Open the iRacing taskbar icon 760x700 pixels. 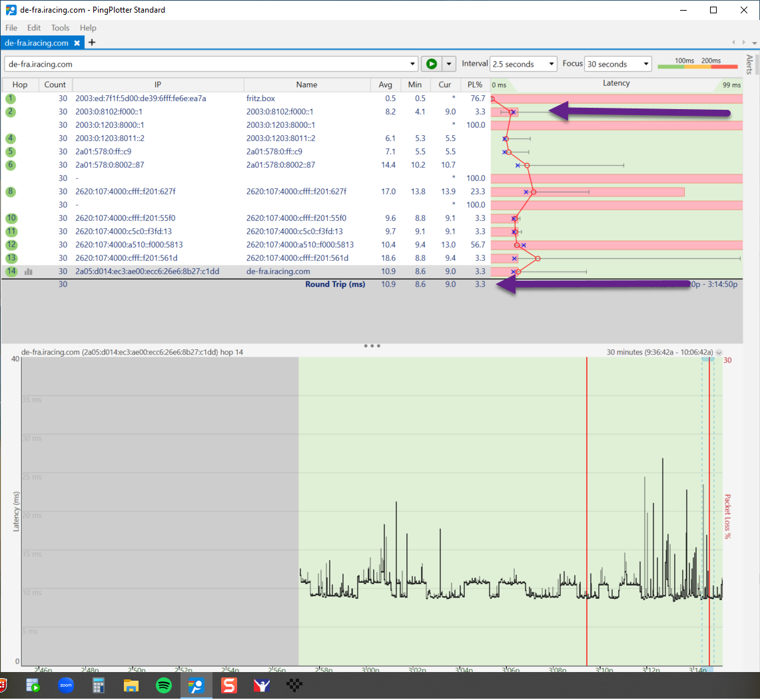(x=262, y=685)
